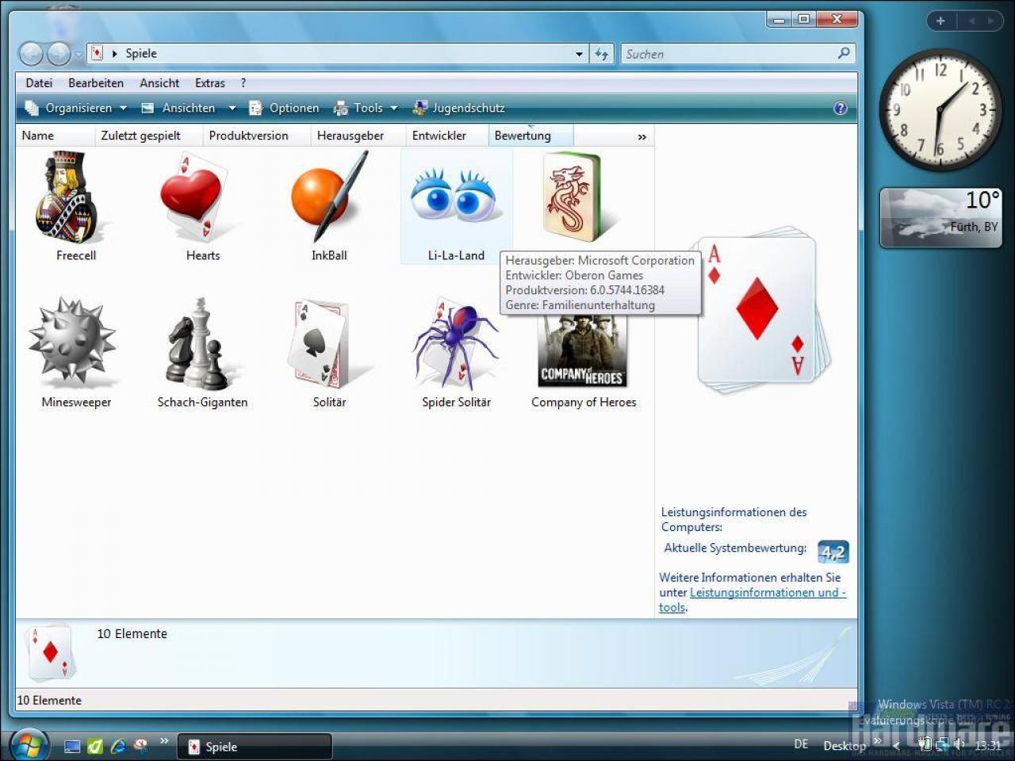This screenshot has width=1015, height=761.
Task: Click the Spiele taskbar button
Action: coord(254,746)
